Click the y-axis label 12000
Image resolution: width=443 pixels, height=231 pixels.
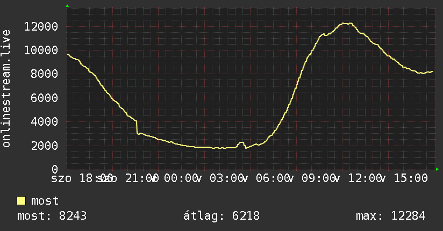coord(41,26)
